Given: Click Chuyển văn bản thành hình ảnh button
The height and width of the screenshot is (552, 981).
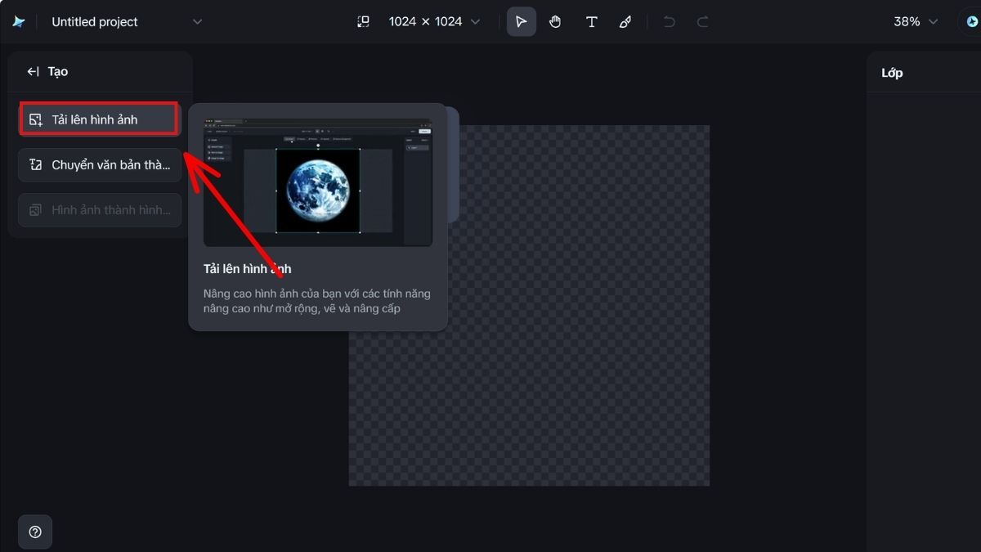Looking at the screenshot, I should click(99, 165).
